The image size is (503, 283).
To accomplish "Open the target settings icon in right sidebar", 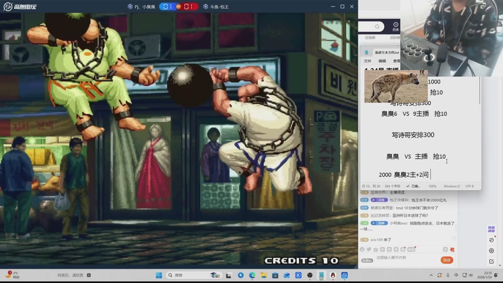I will (x=491, y=250).
